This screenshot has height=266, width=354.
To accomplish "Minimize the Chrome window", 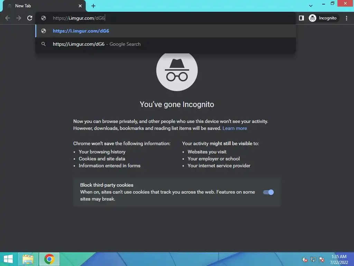I will tap(324, 3).
